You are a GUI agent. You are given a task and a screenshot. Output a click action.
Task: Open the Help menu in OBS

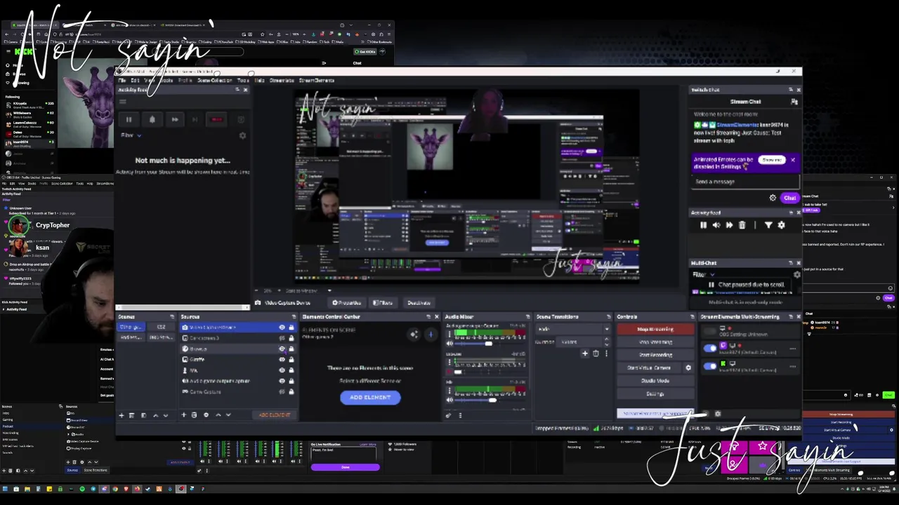click(260, 80)
